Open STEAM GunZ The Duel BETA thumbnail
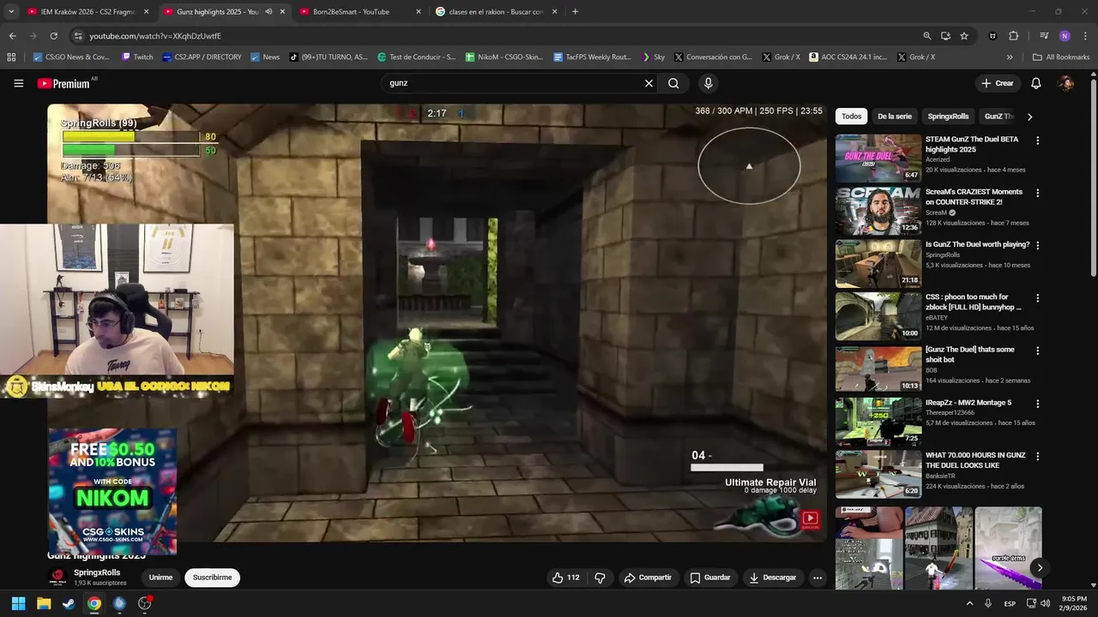 [878, 158]
